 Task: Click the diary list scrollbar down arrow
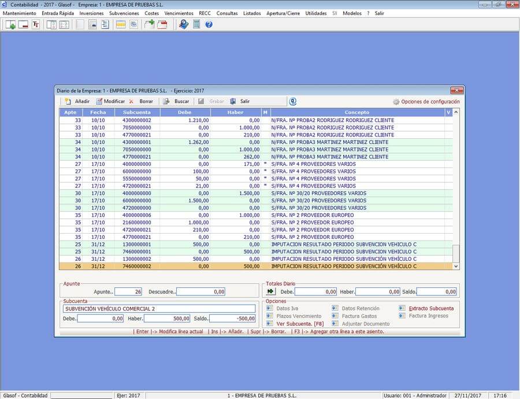[455, 267]
